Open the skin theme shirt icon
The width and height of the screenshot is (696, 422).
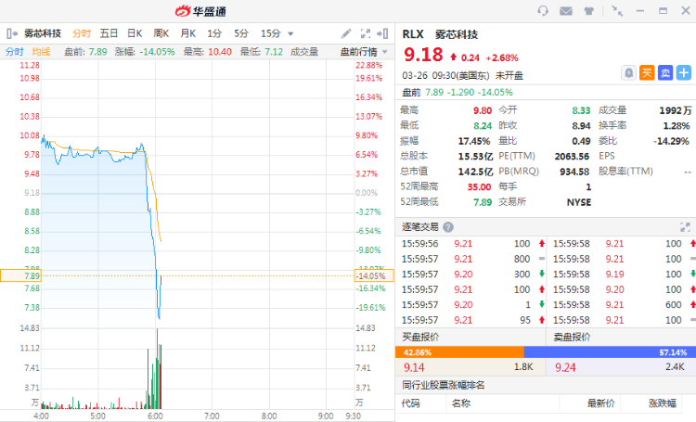coord(588,10)
